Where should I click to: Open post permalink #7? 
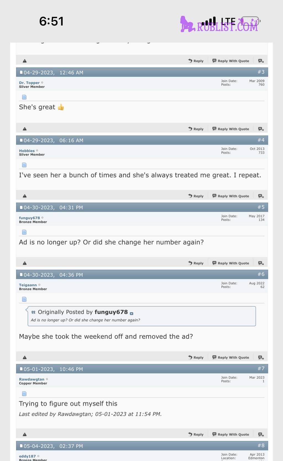[261, 369]
